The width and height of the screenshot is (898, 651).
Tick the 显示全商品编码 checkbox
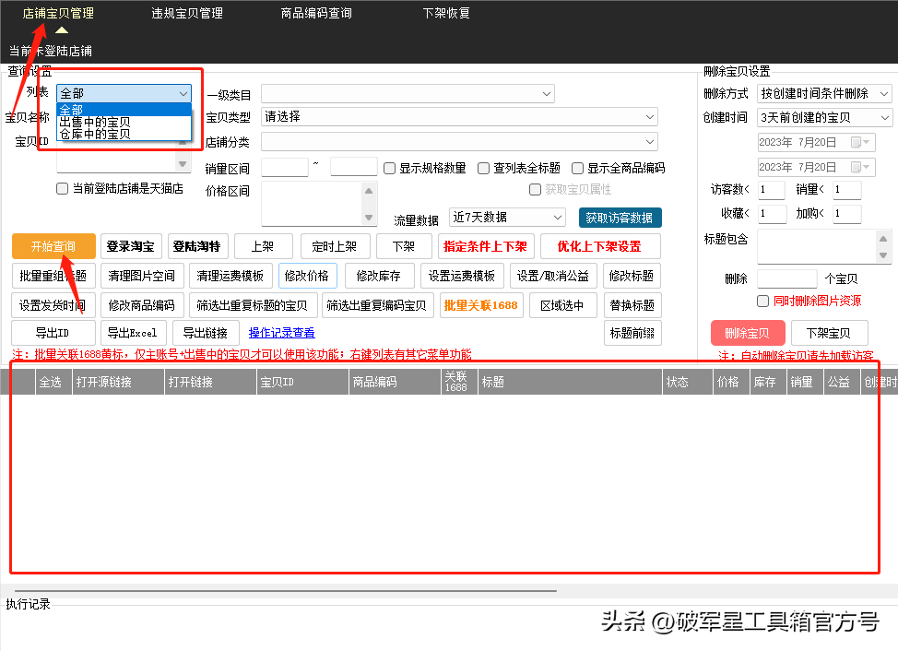pos(577,169)
